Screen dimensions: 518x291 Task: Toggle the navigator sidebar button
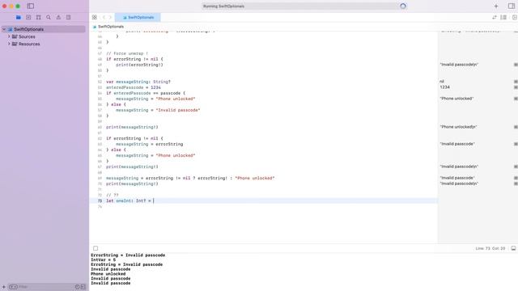click(x=31, y=6)
